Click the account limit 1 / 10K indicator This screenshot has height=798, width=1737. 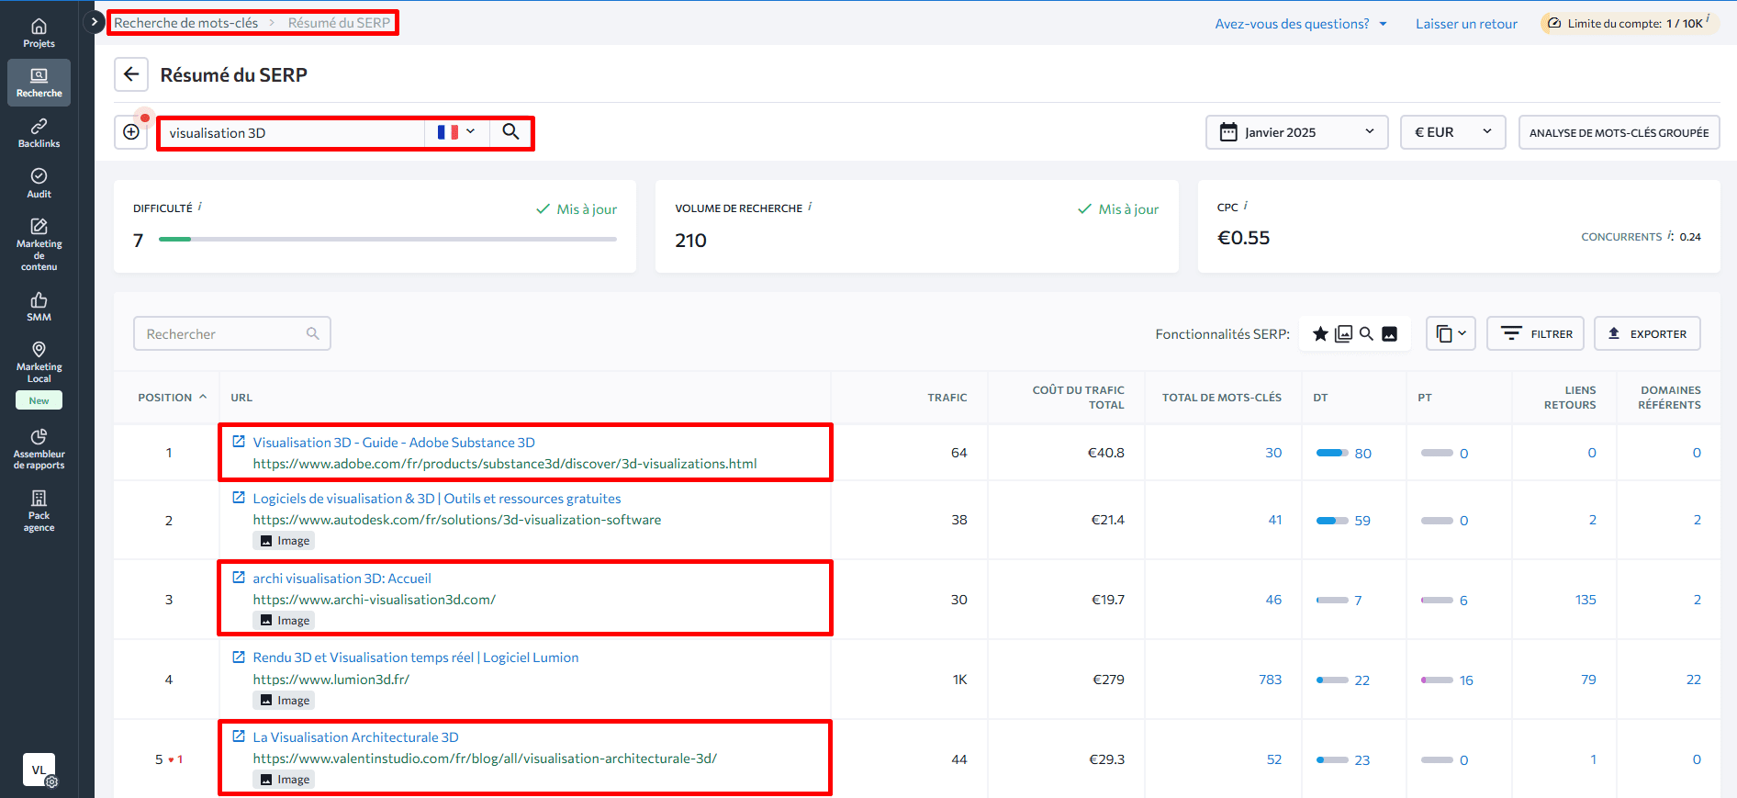tap(1628, 23)
